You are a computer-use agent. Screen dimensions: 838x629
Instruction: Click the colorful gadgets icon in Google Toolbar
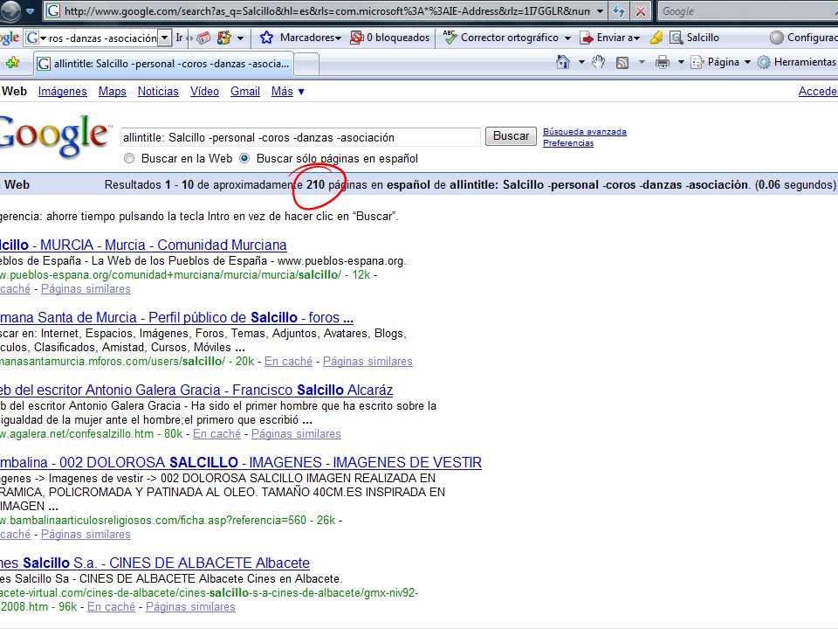(x=224, y=38)
